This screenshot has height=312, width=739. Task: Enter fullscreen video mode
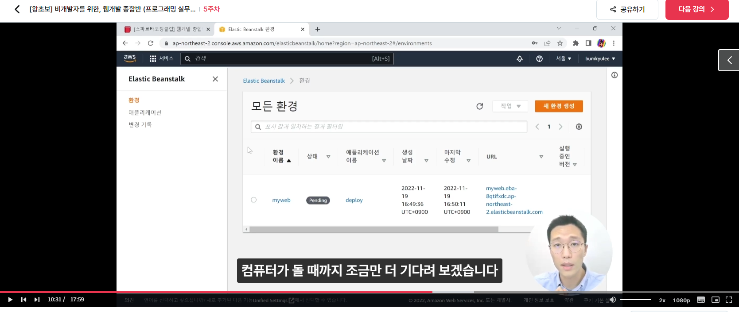click(x=729, y=300)
